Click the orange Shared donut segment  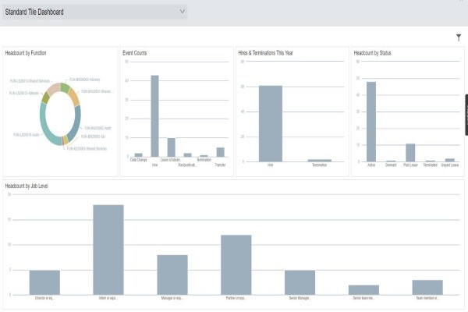[x=74, y=97]
